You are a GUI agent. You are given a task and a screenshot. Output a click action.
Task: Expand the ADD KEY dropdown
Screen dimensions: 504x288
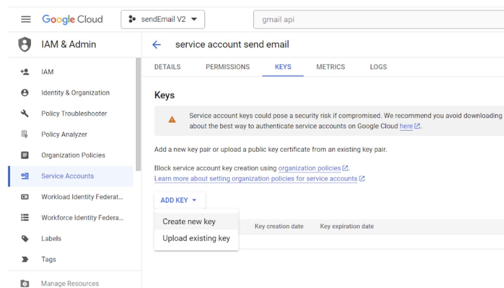point(179,200)
